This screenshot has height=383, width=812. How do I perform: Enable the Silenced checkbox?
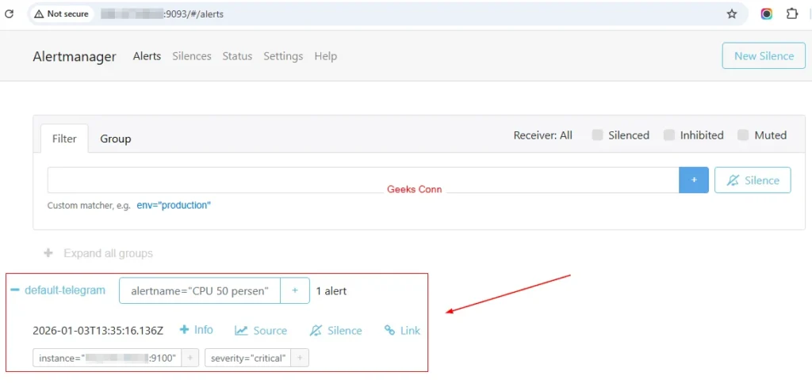[x=598, y=135]
